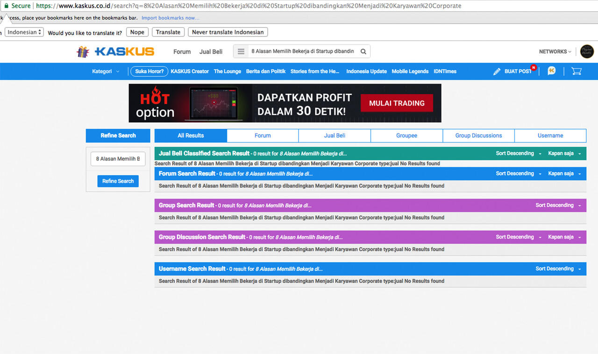Click the Suka Horor? pill button

pos(149,71)
